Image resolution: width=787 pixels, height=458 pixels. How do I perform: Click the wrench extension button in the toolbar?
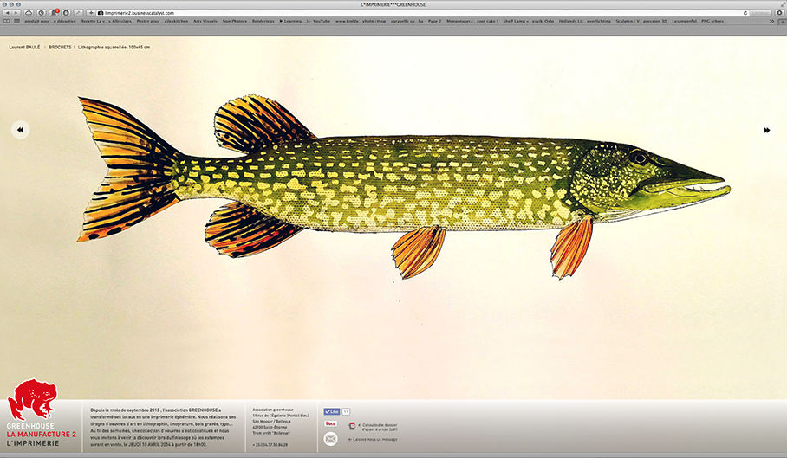(x=78, y=12)
